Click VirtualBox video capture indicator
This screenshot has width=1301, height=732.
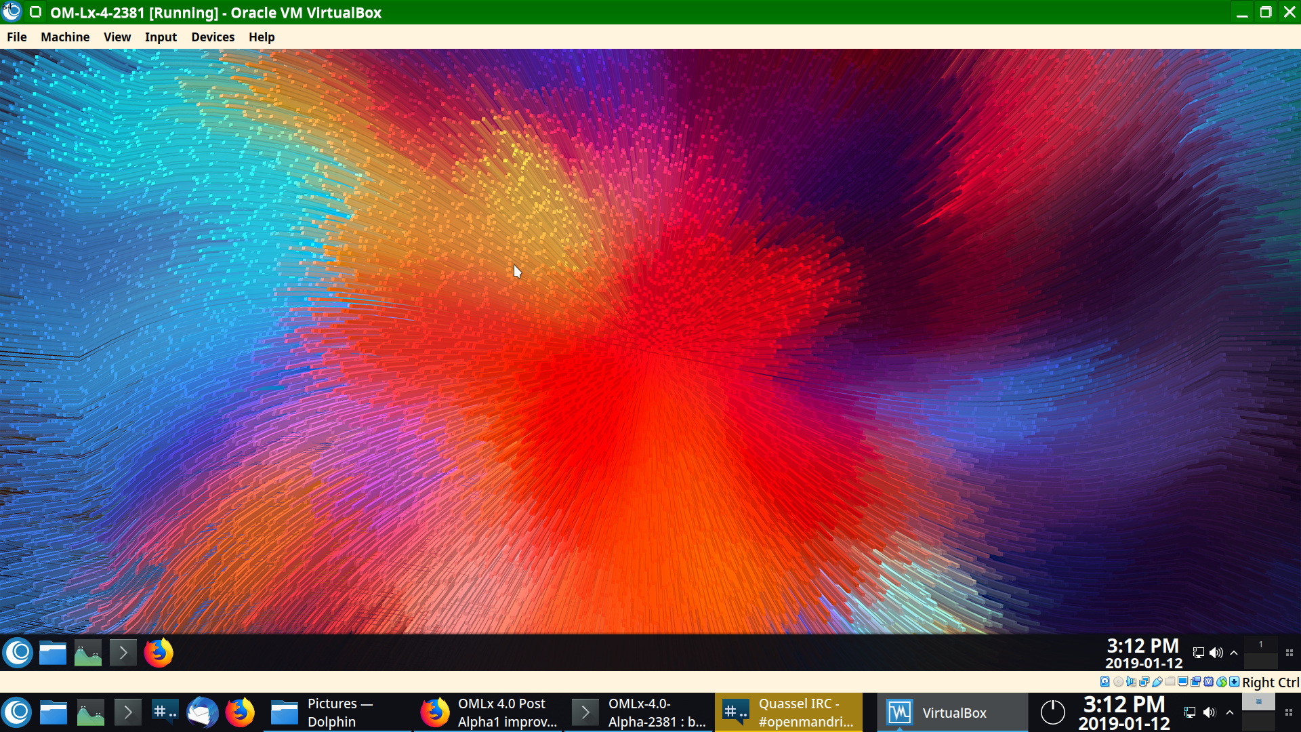pos(1196,682)
